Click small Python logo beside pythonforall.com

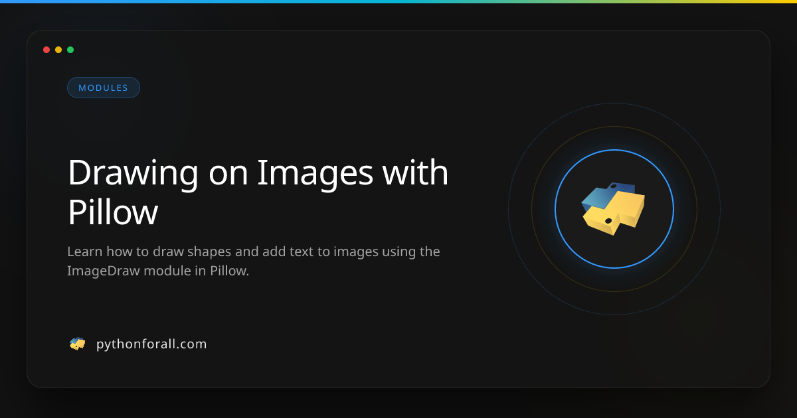[78, 344]
